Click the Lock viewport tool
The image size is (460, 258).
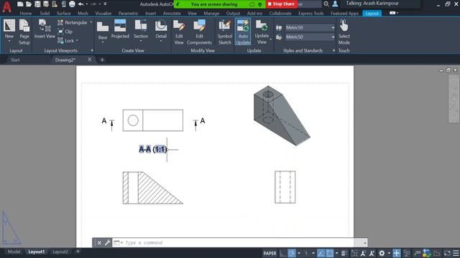coord(66,41)
